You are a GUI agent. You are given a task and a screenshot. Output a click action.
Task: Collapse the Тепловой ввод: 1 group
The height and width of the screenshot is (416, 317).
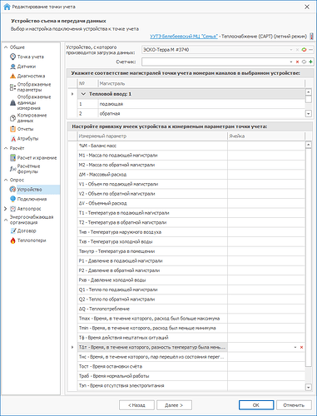[x=83, y=94]
